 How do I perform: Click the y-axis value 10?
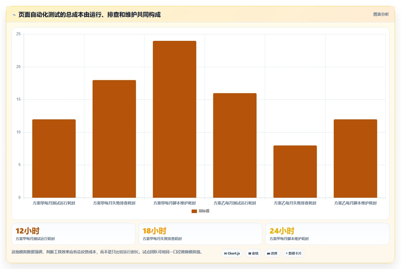[18, 132]
